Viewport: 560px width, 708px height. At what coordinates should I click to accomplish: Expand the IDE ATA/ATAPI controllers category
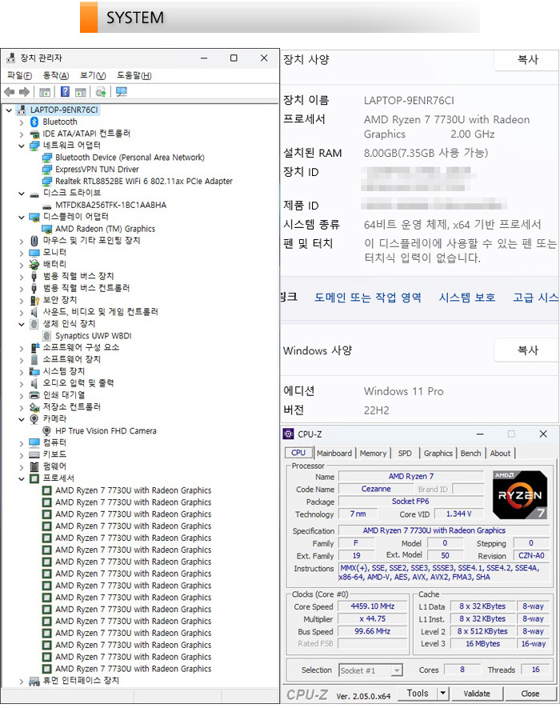coord(22,134)
